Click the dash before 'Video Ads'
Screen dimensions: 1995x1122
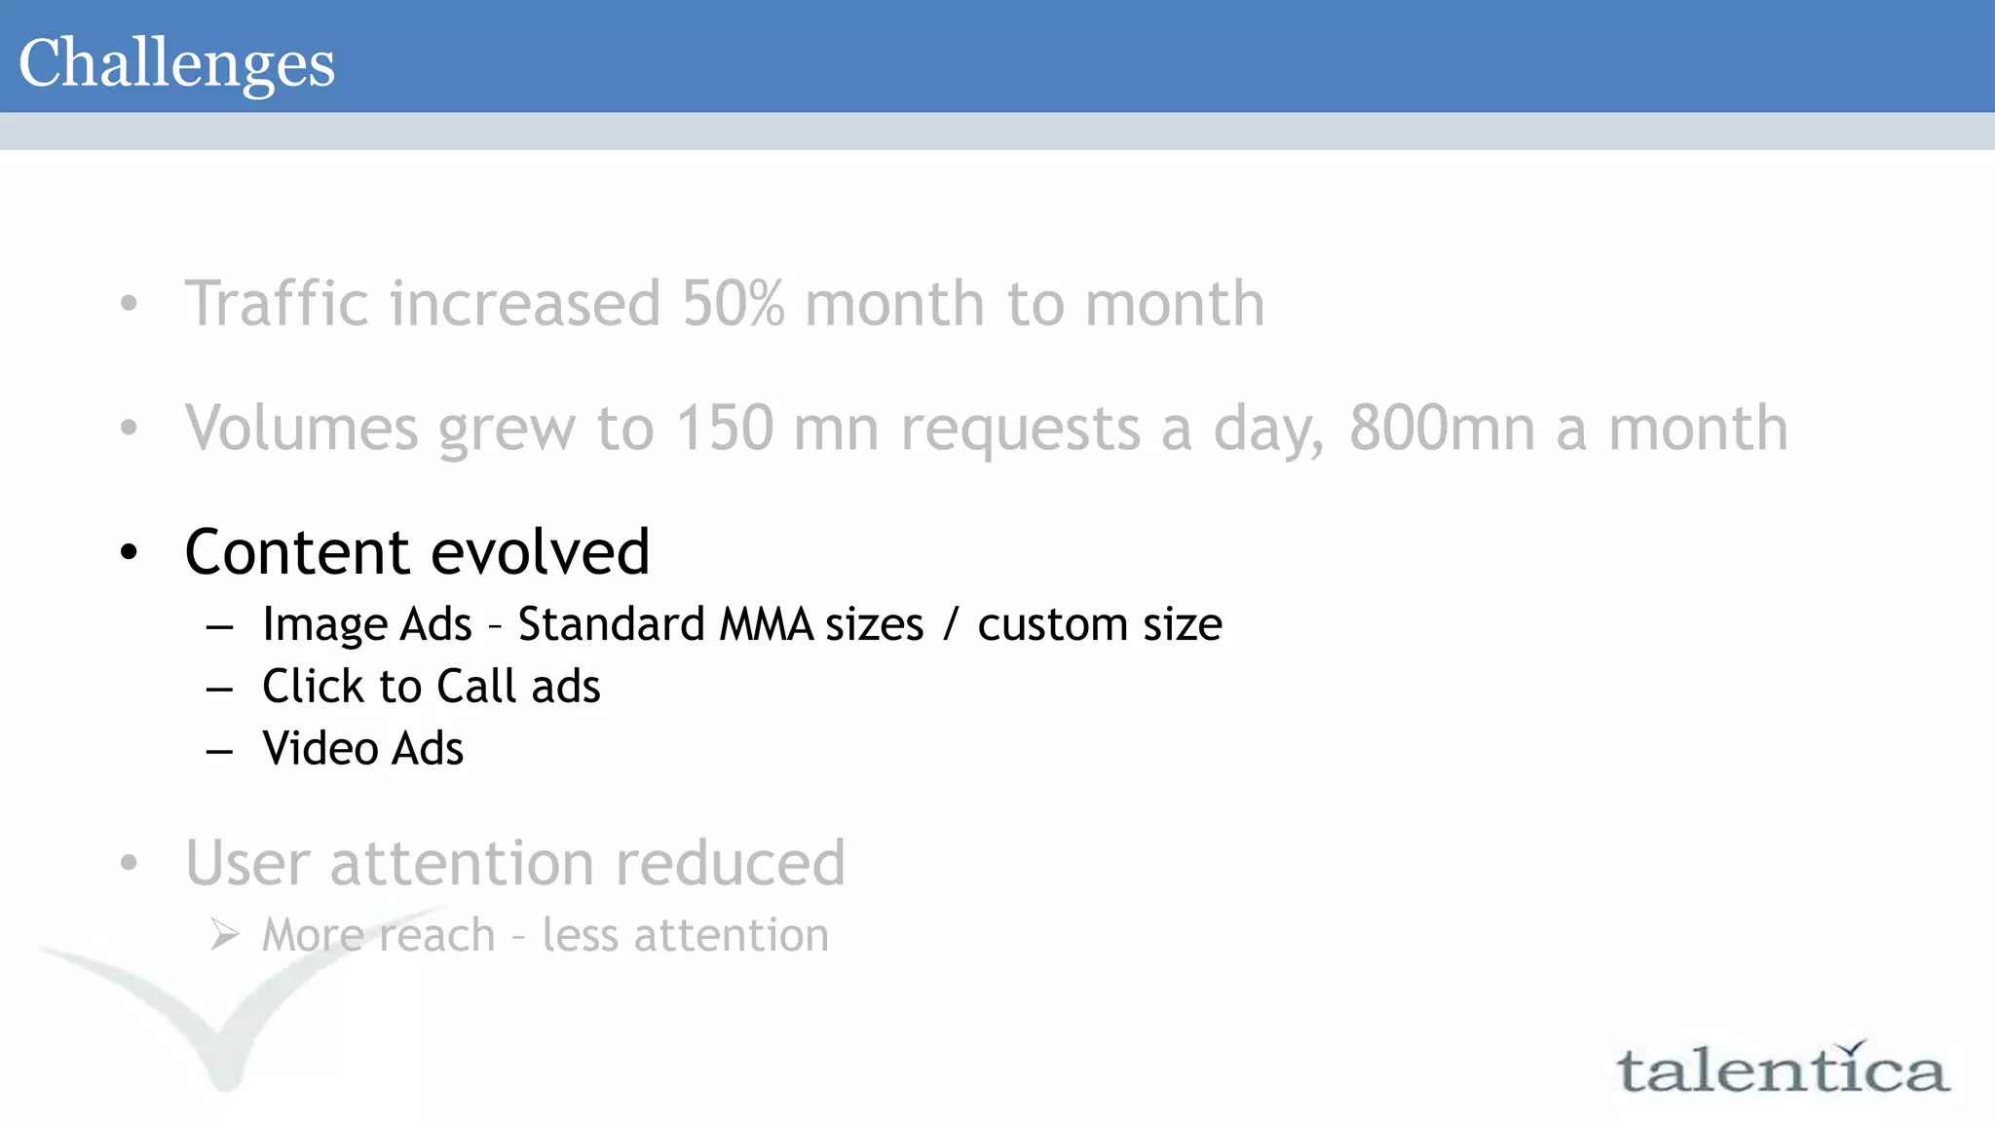[x=220, y=751]
